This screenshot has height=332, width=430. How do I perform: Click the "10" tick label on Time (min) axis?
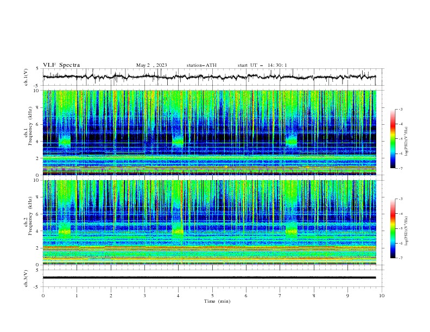(382, 296)
